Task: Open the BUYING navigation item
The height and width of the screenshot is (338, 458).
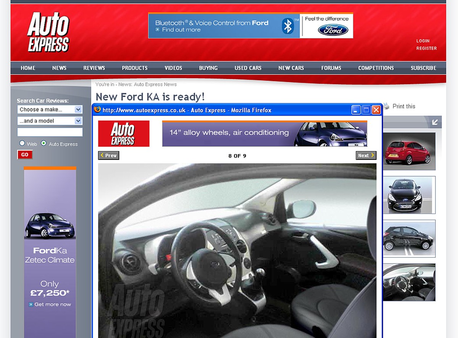Action: pyautogui.click(x=208, y=68)
